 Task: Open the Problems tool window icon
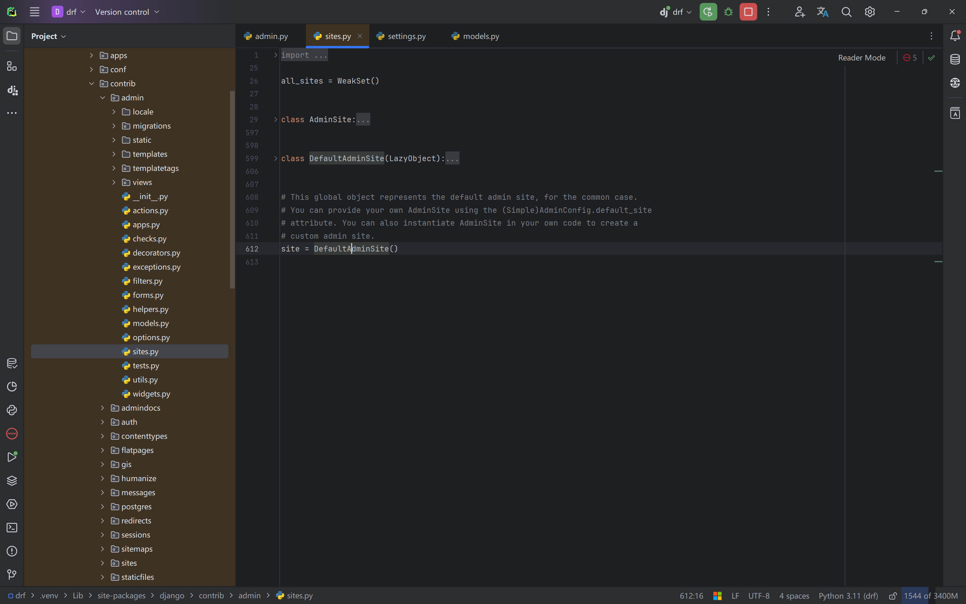pyautogui.click(x=12, y=551)
